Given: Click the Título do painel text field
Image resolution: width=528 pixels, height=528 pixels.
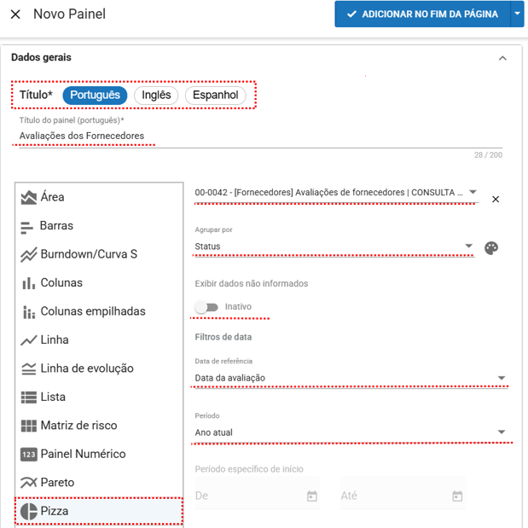Looking at the screenshot, I should click(x=256, y=136).
